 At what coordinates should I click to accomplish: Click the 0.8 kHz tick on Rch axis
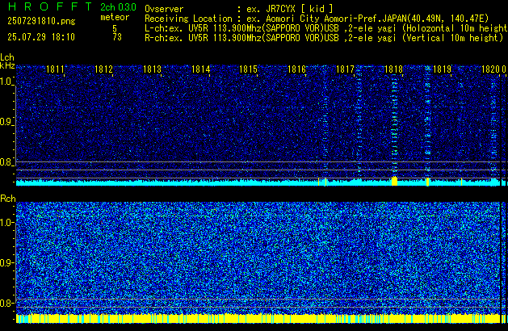pos(6,303)
